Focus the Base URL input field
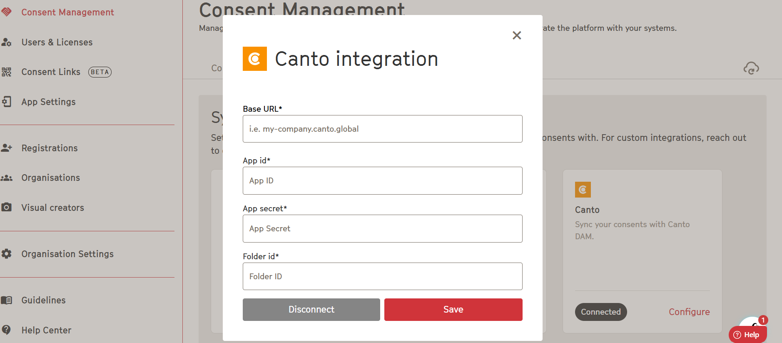Viewport: 782px width, 343px height. 383,129
